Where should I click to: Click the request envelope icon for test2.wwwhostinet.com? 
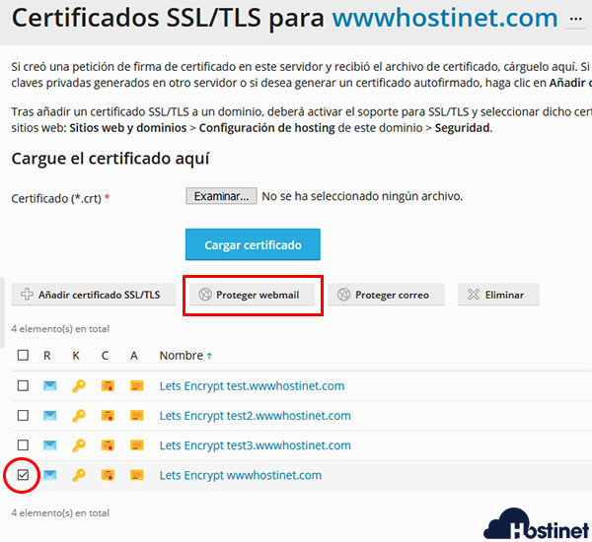50,416
